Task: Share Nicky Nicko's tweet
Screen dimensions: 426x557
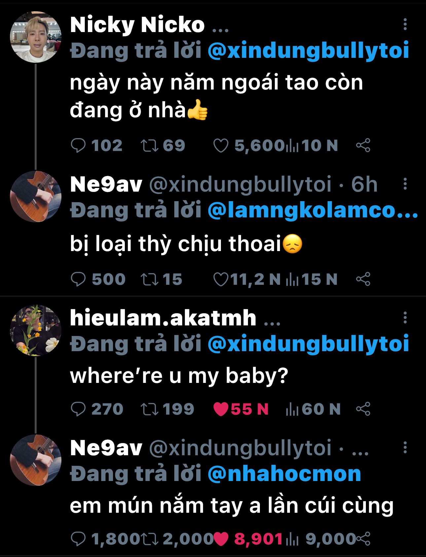Action: pos(363,146)
